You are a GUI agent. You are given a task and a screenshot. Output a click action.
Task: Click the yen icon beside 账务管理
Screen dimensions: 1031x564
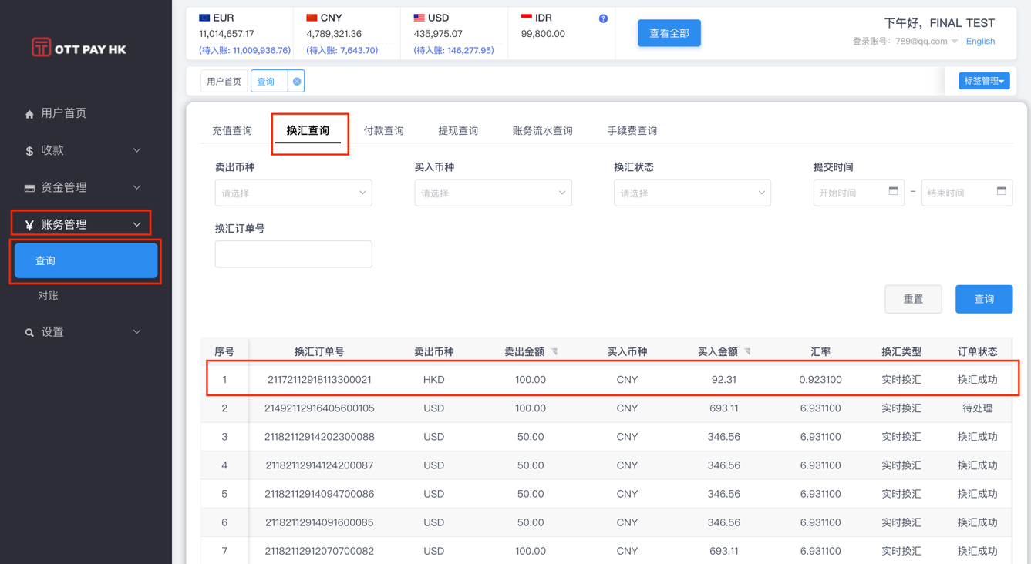coord(29,225)
